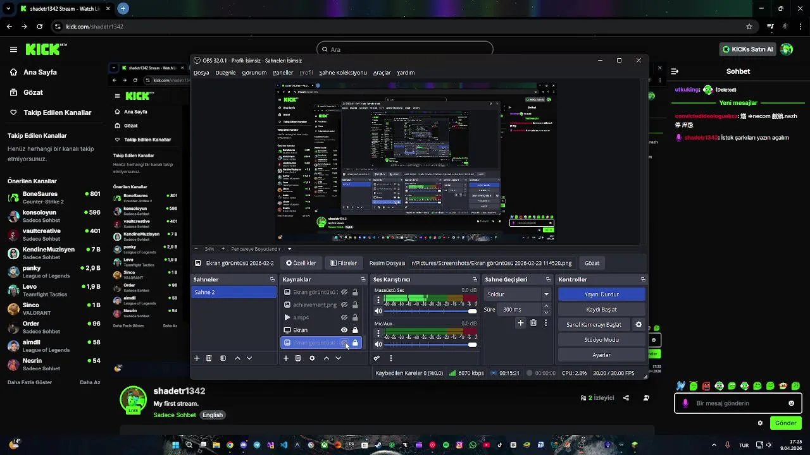The height and width of the screenshot is (455, 810).
Task: Open Ses Karıştırıcı panel options menu
Action: pyautogui.click(x=391, y=358)
